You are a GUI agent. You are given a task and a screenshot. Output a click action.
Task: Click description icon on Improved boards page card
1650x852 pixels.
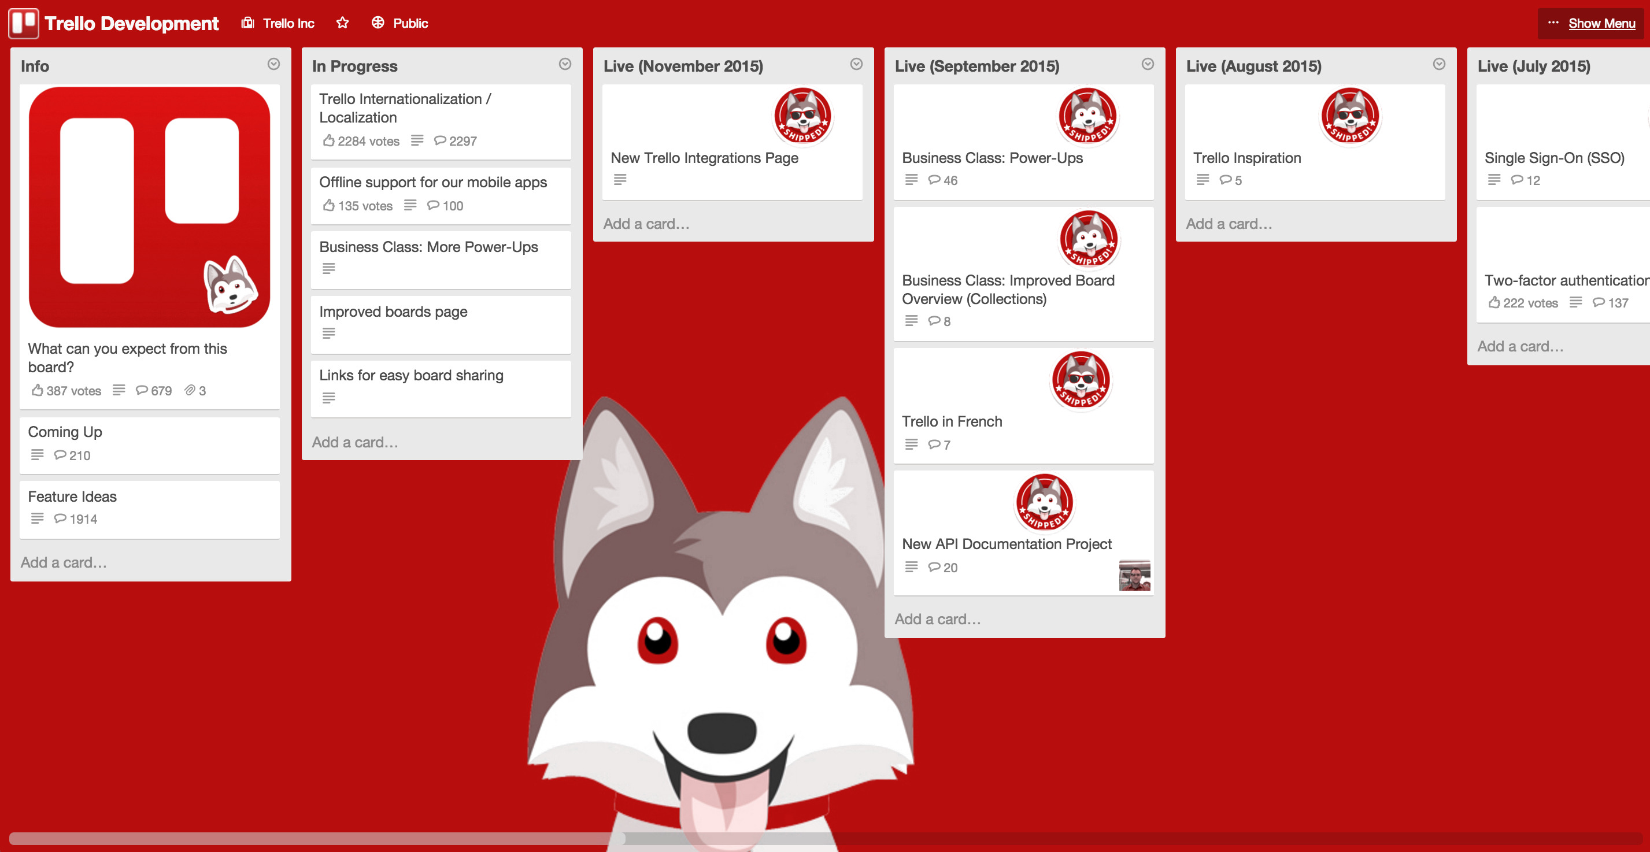click(x=328, y=333)
